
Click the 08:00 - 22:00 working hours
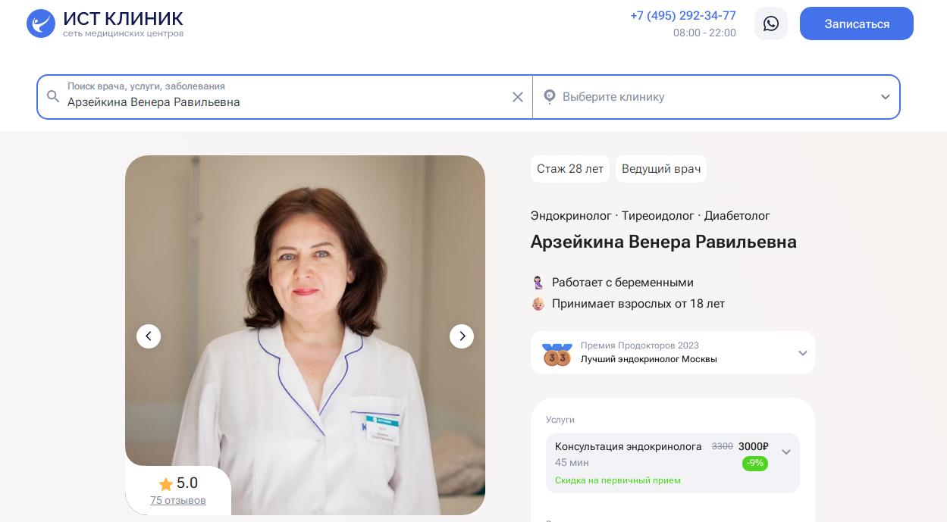click(x=704, y=33)
